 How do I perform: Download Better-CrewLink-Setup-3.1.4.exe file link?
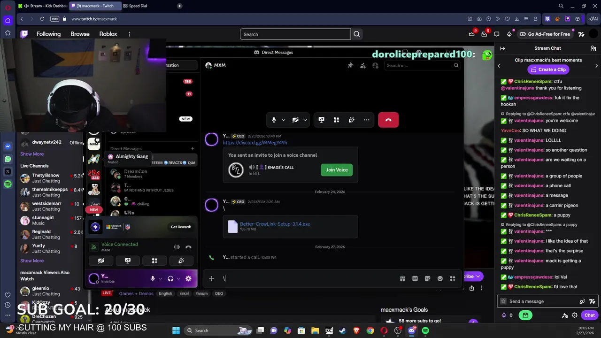tap(275, 224)
